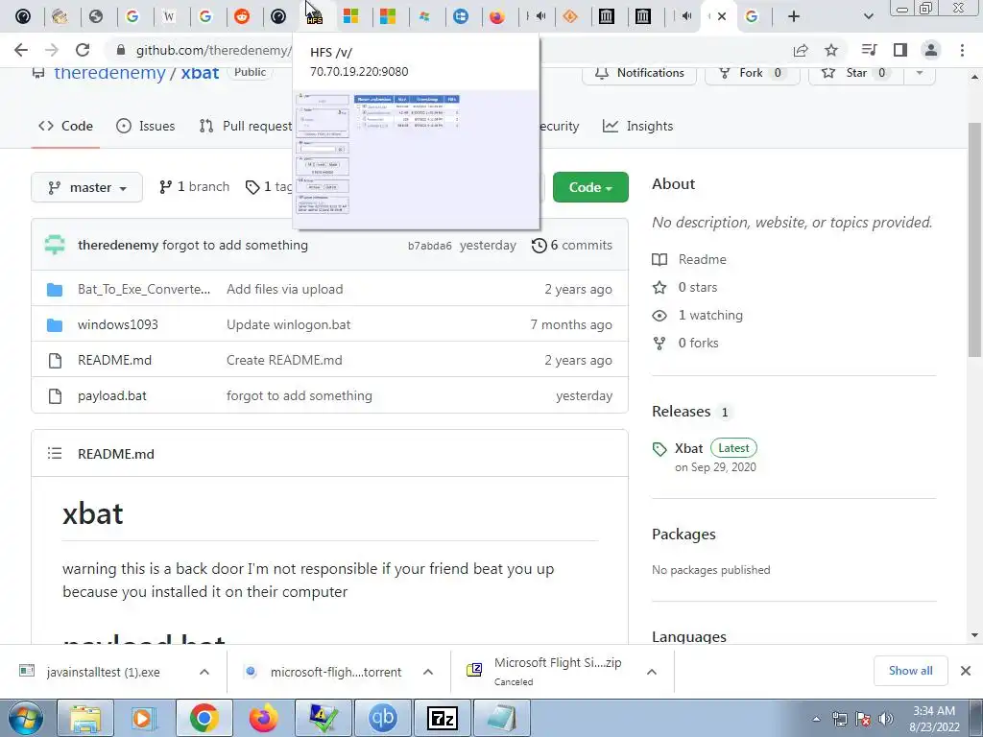The width and height of the screenshot is (983, 737).
Task: View the 1 branch link
Action: click(x=194, y=187)
